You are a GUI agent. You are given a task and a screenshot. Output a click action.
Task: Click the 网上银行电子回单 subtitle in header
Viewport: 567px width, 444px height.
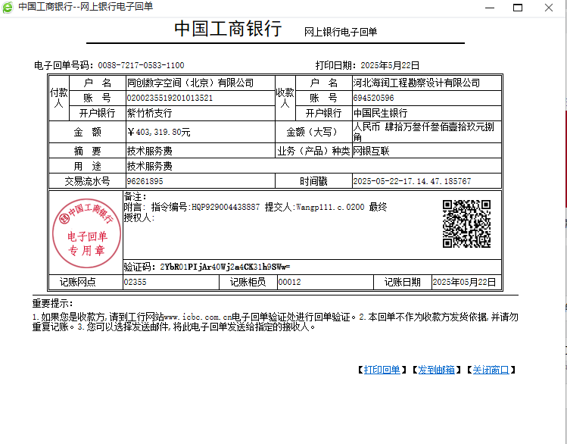[341, 32]
